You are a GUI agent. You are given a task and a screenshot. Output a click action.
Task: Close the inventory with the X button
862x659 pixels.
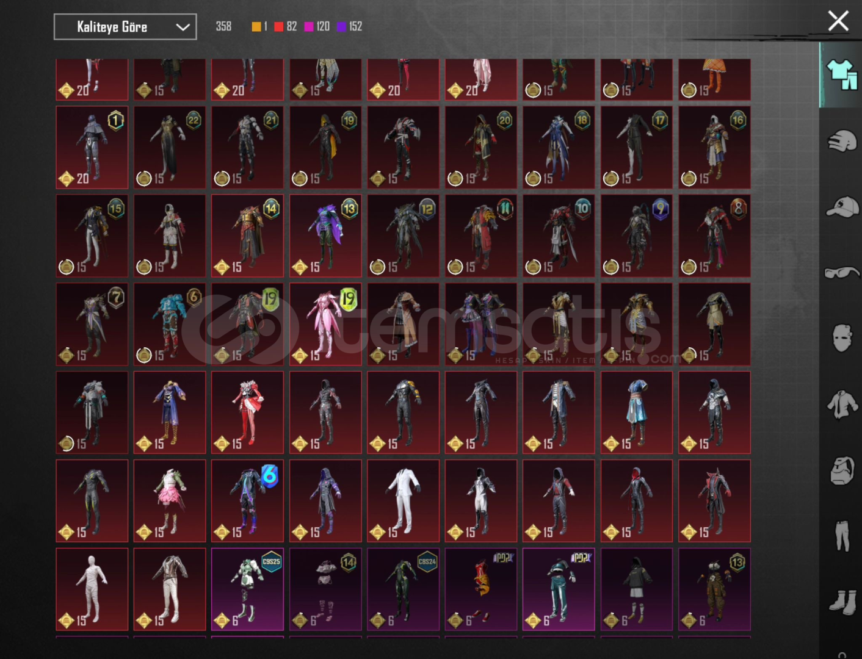click(x=838, y=21)
